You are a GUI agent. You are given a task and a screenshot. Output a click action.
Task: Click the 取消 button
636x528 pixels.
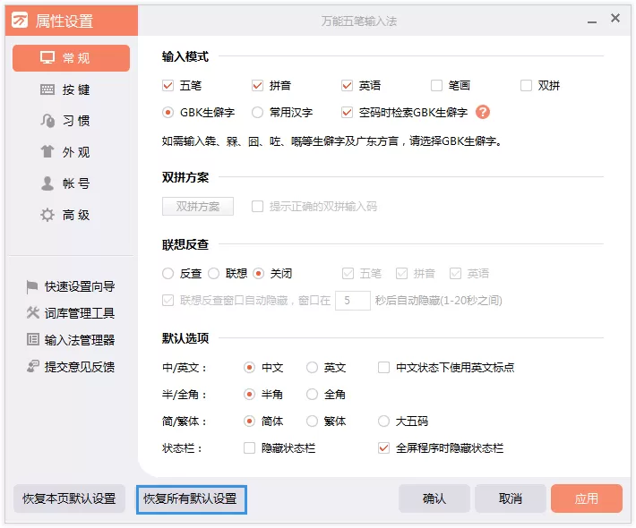pyautogui.click(x=511, y=498)
